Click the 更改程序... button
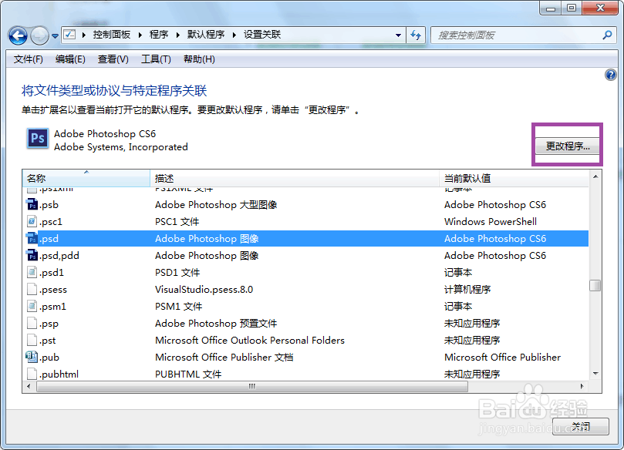624x450 pixels. 568,146
